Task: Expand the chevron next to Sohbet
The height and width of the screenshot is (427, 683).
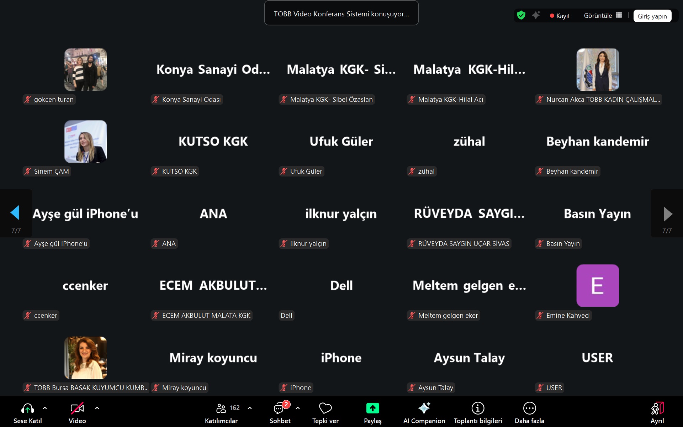Action: (x=298, y=408)
